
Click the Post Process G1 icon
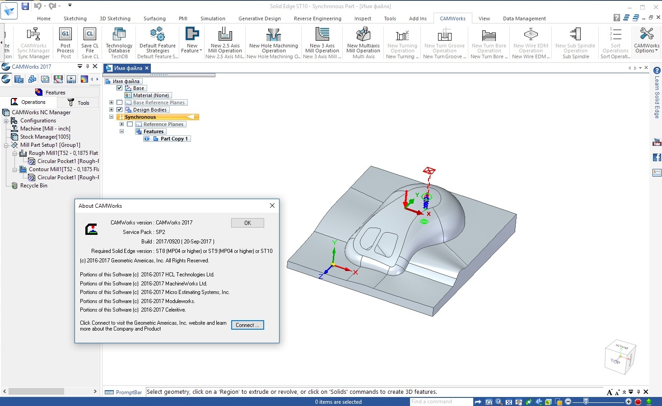point(65,35)
